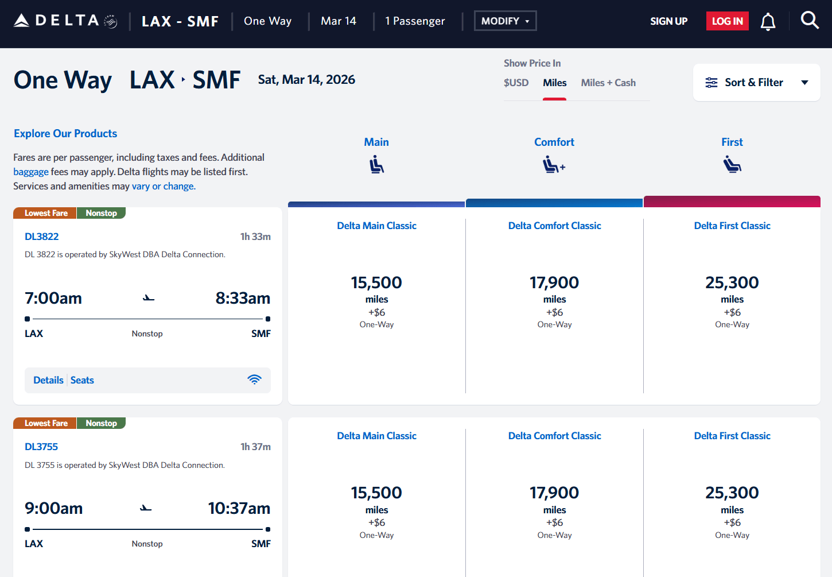Image resolution: width=832 pixels, height=577 pixels.
Task: Open the baggage fees link
Action: [x=31, y=172]
